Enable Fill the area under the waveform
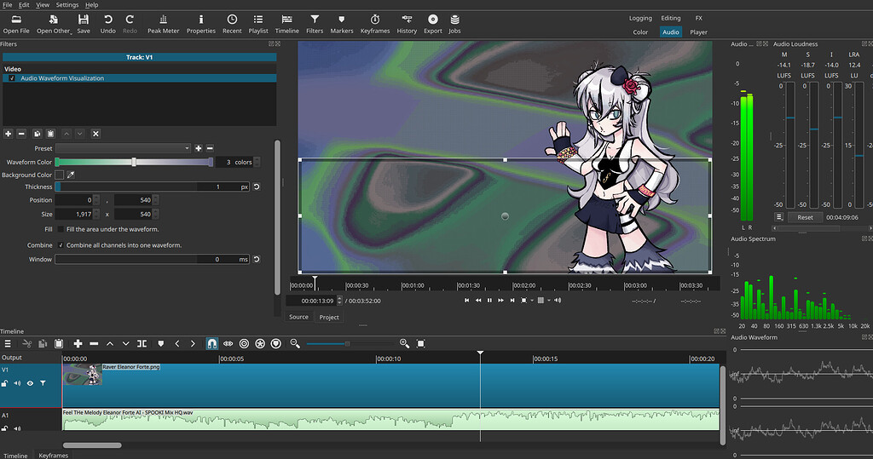Screen dimensions: 873x459 point(61,229)
